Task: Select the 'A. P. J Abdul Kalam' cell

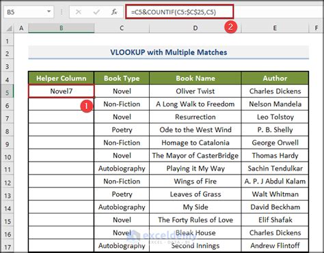Action: [275, 181]
